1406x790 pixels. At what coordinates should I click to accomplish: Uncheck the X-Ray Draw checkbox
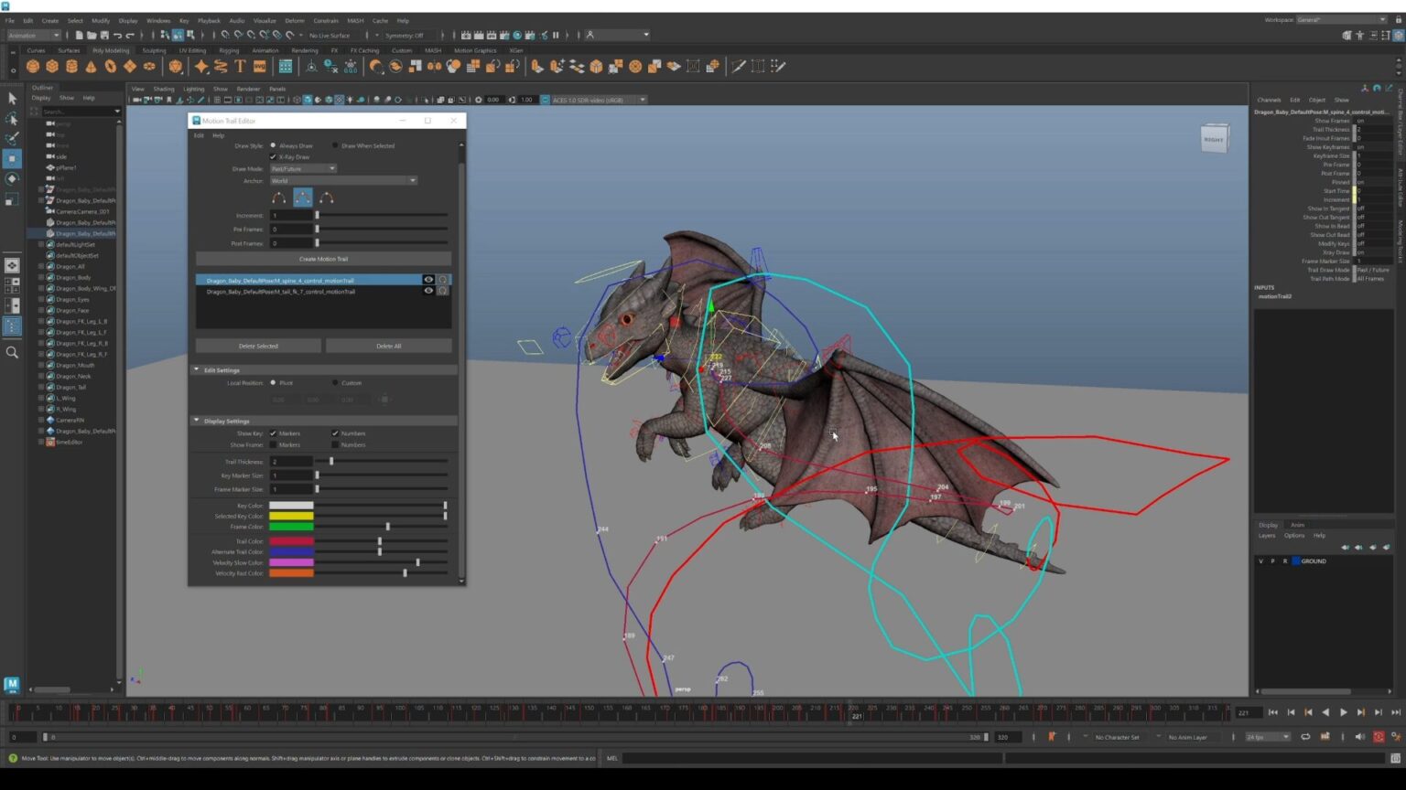point(273,156)
